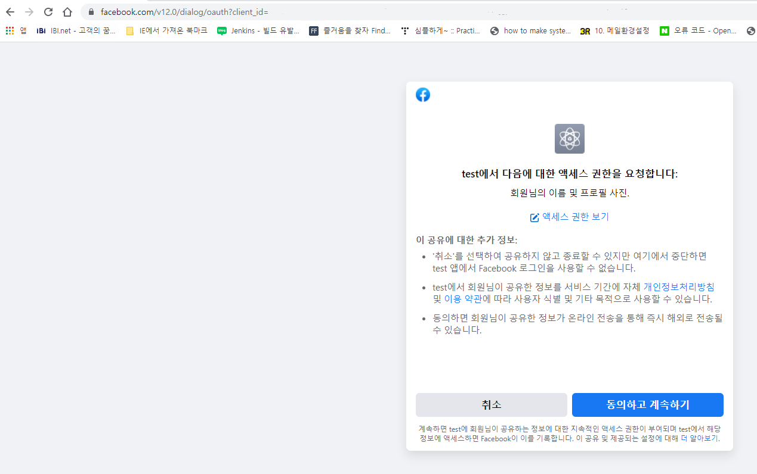
Task: Open the IE에서 가져온 북마크 folder
Action: (x=166, y=31)
